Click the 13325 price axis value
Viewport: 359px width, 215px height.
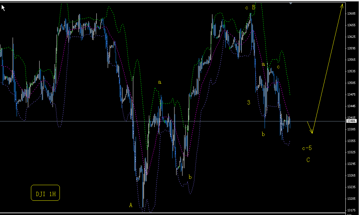click(351, 152)
